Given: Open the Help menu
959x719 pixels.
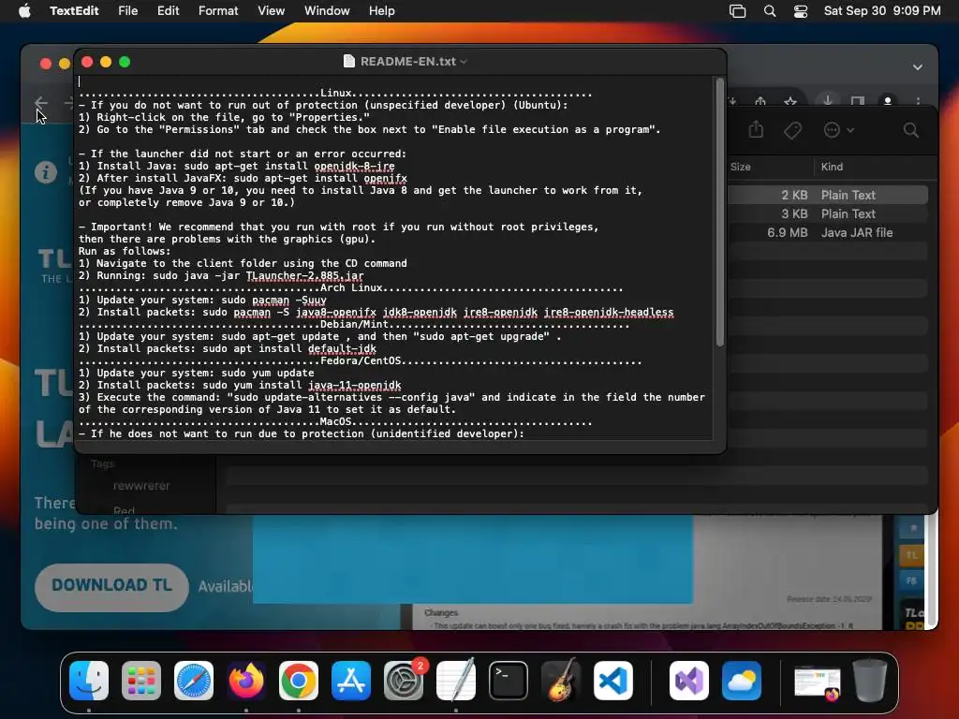Looking at the screenshot, I should pos(382,11).
